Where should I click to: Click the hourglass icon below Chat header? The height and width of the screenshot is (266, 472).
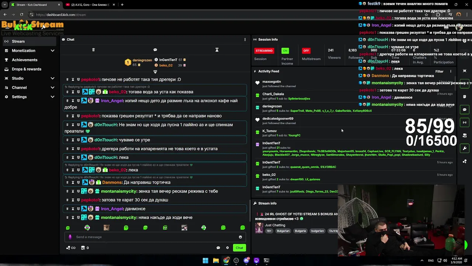[x=217, y=50]
